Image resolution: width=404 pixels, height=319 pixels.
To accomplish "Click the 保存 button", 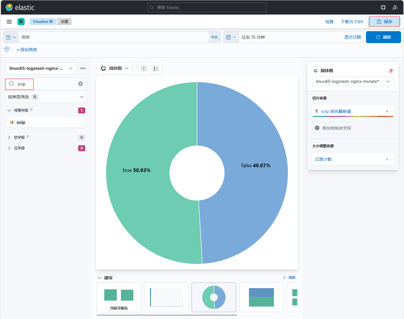I will [384, 22].
